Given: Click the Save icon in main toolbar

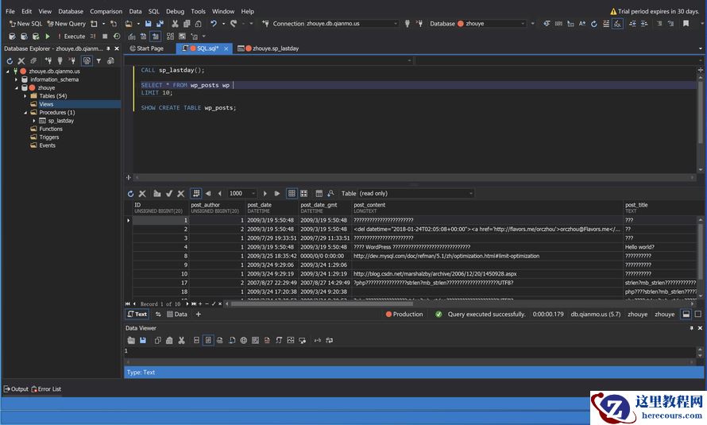Looking at the screenshot, I should (x=149, y=24).
